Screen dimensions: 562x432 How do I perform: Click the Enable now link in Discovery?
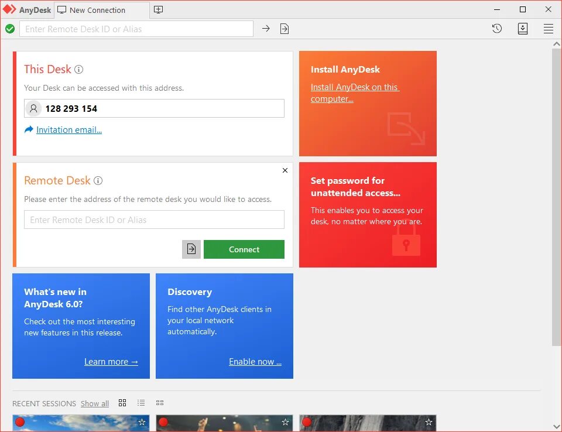pos(255,362)
